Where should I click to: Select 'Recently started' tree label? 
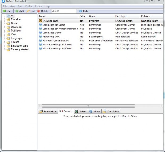pos(20,49)
